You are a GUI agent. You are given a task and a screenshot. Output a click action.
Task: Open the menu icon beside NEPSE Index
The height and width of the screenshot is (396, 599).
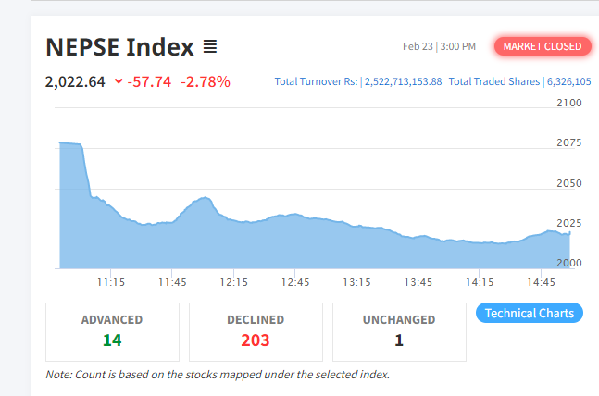click(210, 46)
